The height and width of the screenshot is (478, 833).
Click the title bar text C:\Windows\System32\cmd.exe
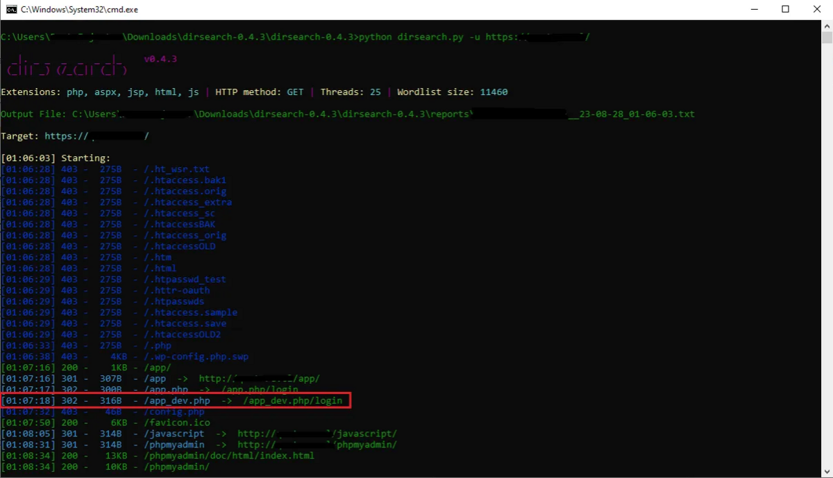pyautogui.click(x=78, y=9)
